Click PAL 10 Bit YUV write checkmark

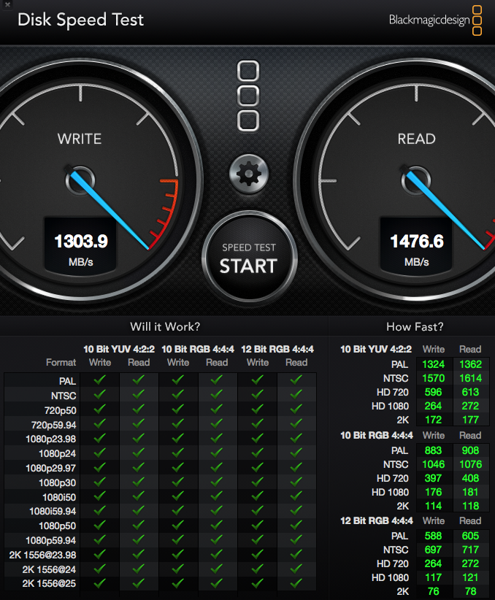point(100,380)
